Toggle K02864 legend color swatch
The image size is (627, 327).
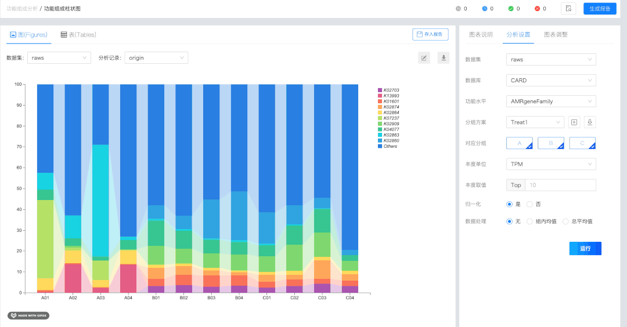[380, 112]
